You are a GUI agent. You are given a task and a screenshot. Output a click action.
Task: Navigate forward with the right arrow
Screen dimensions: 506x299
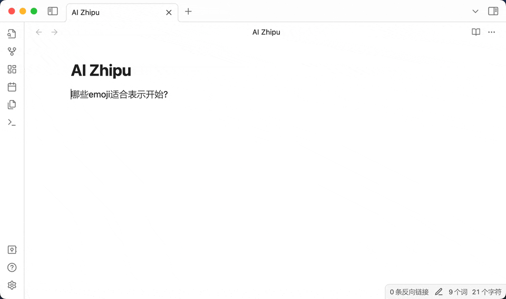pyautogui.click(x=54, y=32)
